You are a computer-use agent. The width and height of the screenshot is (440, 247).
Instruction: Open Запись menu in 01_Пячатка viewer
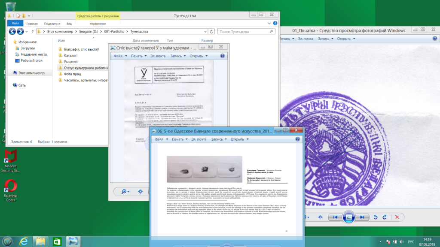(326, 39)
